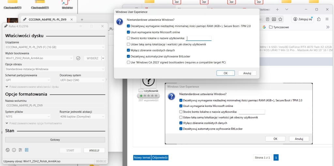334x166 pixels.
Task: Click the 'Gotowy' status progress bar
Action: click(55, 140)
